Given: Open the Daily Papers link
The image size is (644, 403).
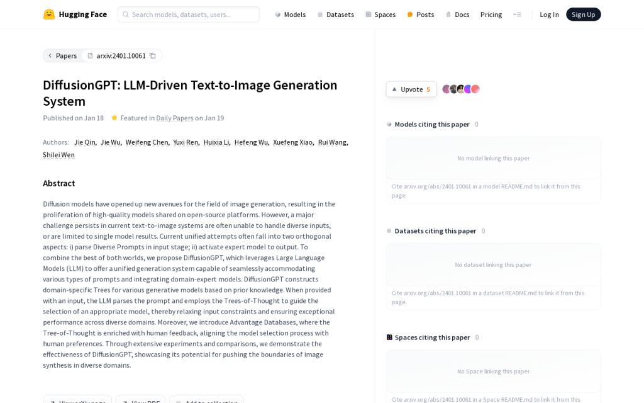Looking at the screenshot, I should tap(175, 118).
